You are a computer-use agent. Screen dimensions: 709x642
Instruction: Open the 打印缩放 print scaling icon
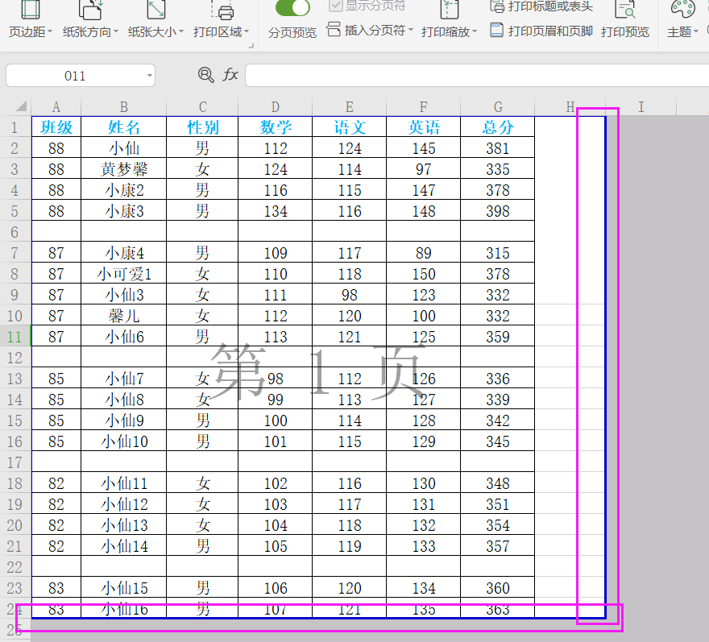pos(449,10)
